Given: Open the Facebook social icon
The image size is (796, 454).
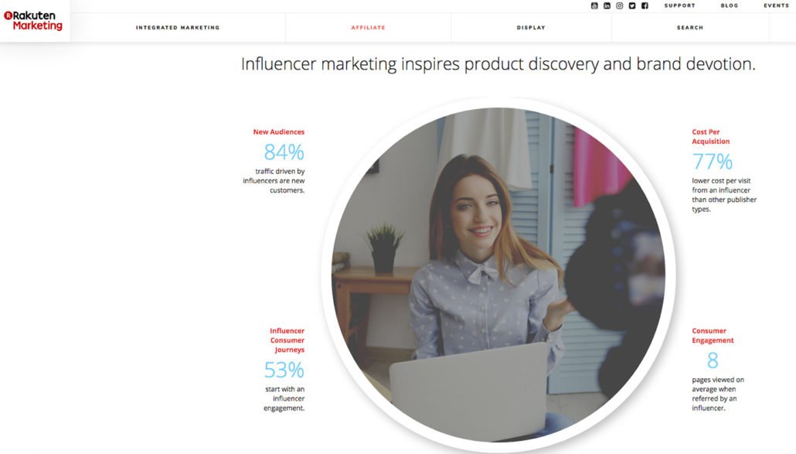Looking at the screenshot, I should click(x=645, y=5).
